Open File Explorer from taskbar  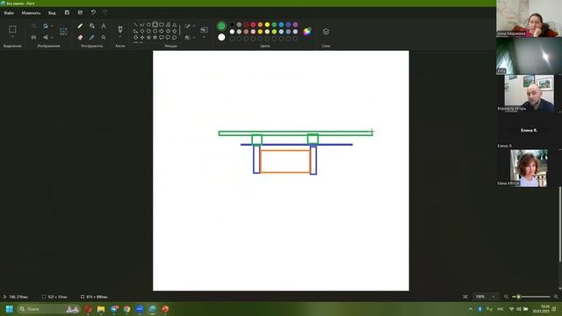pyautogui.click(x=101, y=309)
